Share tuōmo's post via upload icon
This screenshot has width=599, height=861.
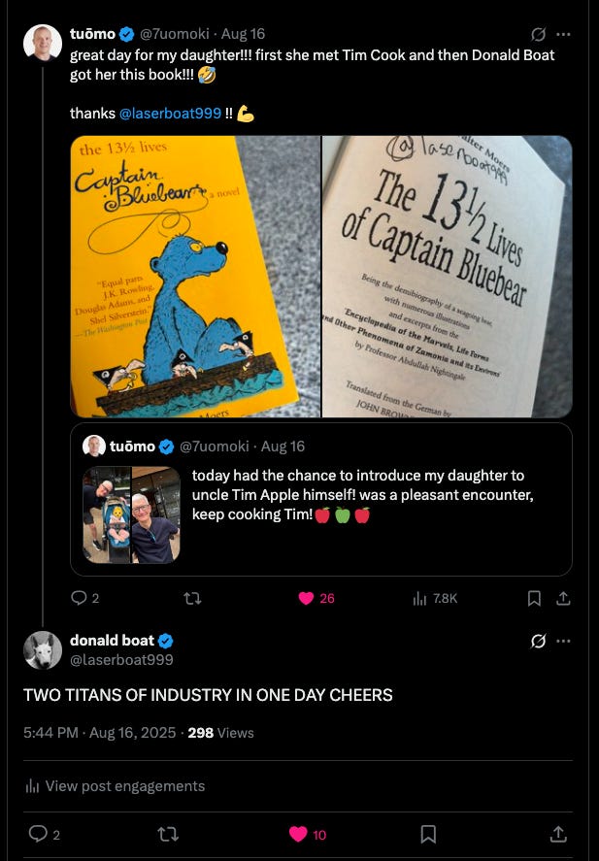(563, 598)
